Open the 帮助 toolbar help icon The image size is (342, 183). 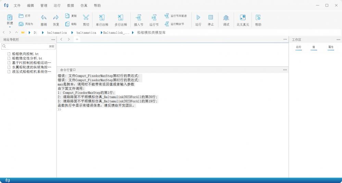(258, 17)
